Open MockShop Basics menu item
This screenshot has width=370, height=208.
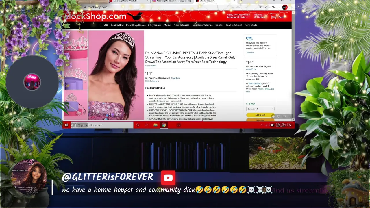tap(136, 25)
